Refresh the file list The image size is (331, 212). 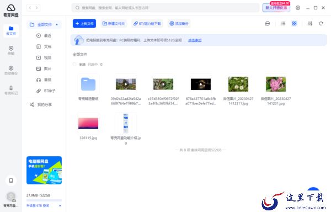[x=321, y=23]
